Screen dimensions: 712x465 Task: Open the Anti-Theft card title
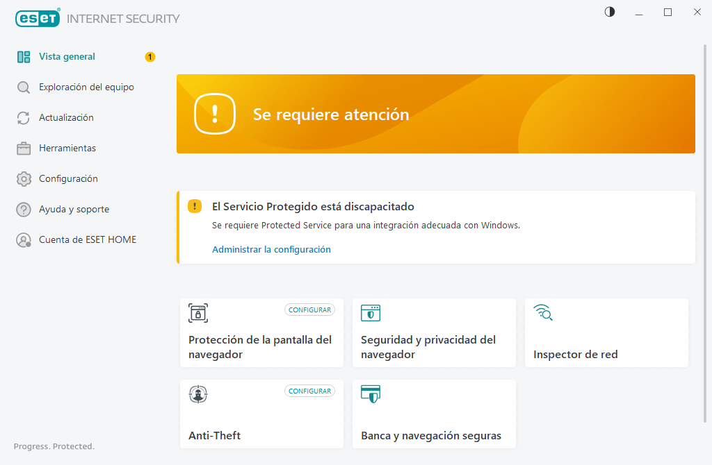pos(214,436)
